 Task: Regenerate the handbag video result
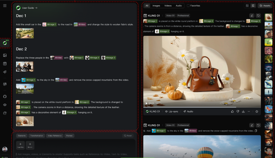pos(258,15)
